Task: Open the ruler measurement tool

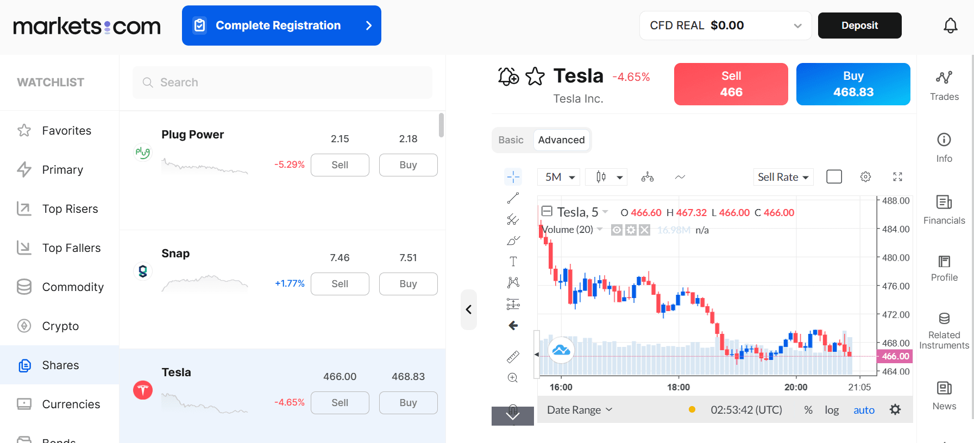Action: tap(513, 357)
